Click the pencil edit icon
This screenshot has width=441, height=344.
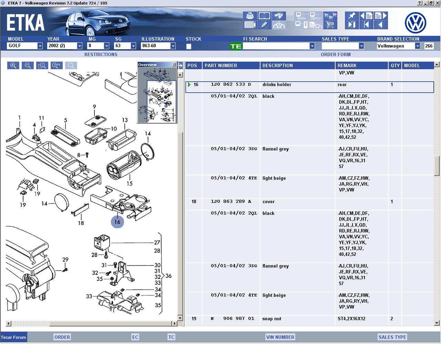[x=264, y=25]
